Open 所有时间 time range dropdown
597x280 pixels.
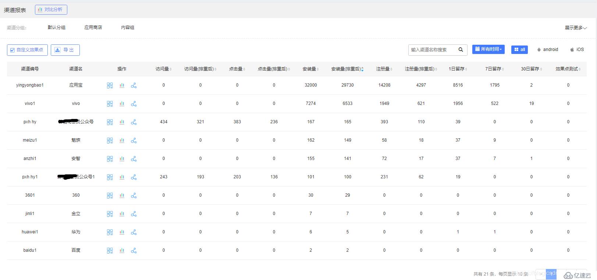(x=488, y=49)
